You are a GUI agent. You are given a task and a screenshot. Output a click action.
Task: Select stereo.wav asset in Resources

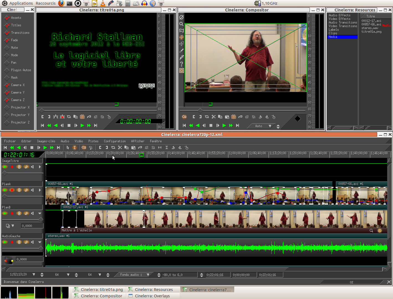click(x=370, y=28)
